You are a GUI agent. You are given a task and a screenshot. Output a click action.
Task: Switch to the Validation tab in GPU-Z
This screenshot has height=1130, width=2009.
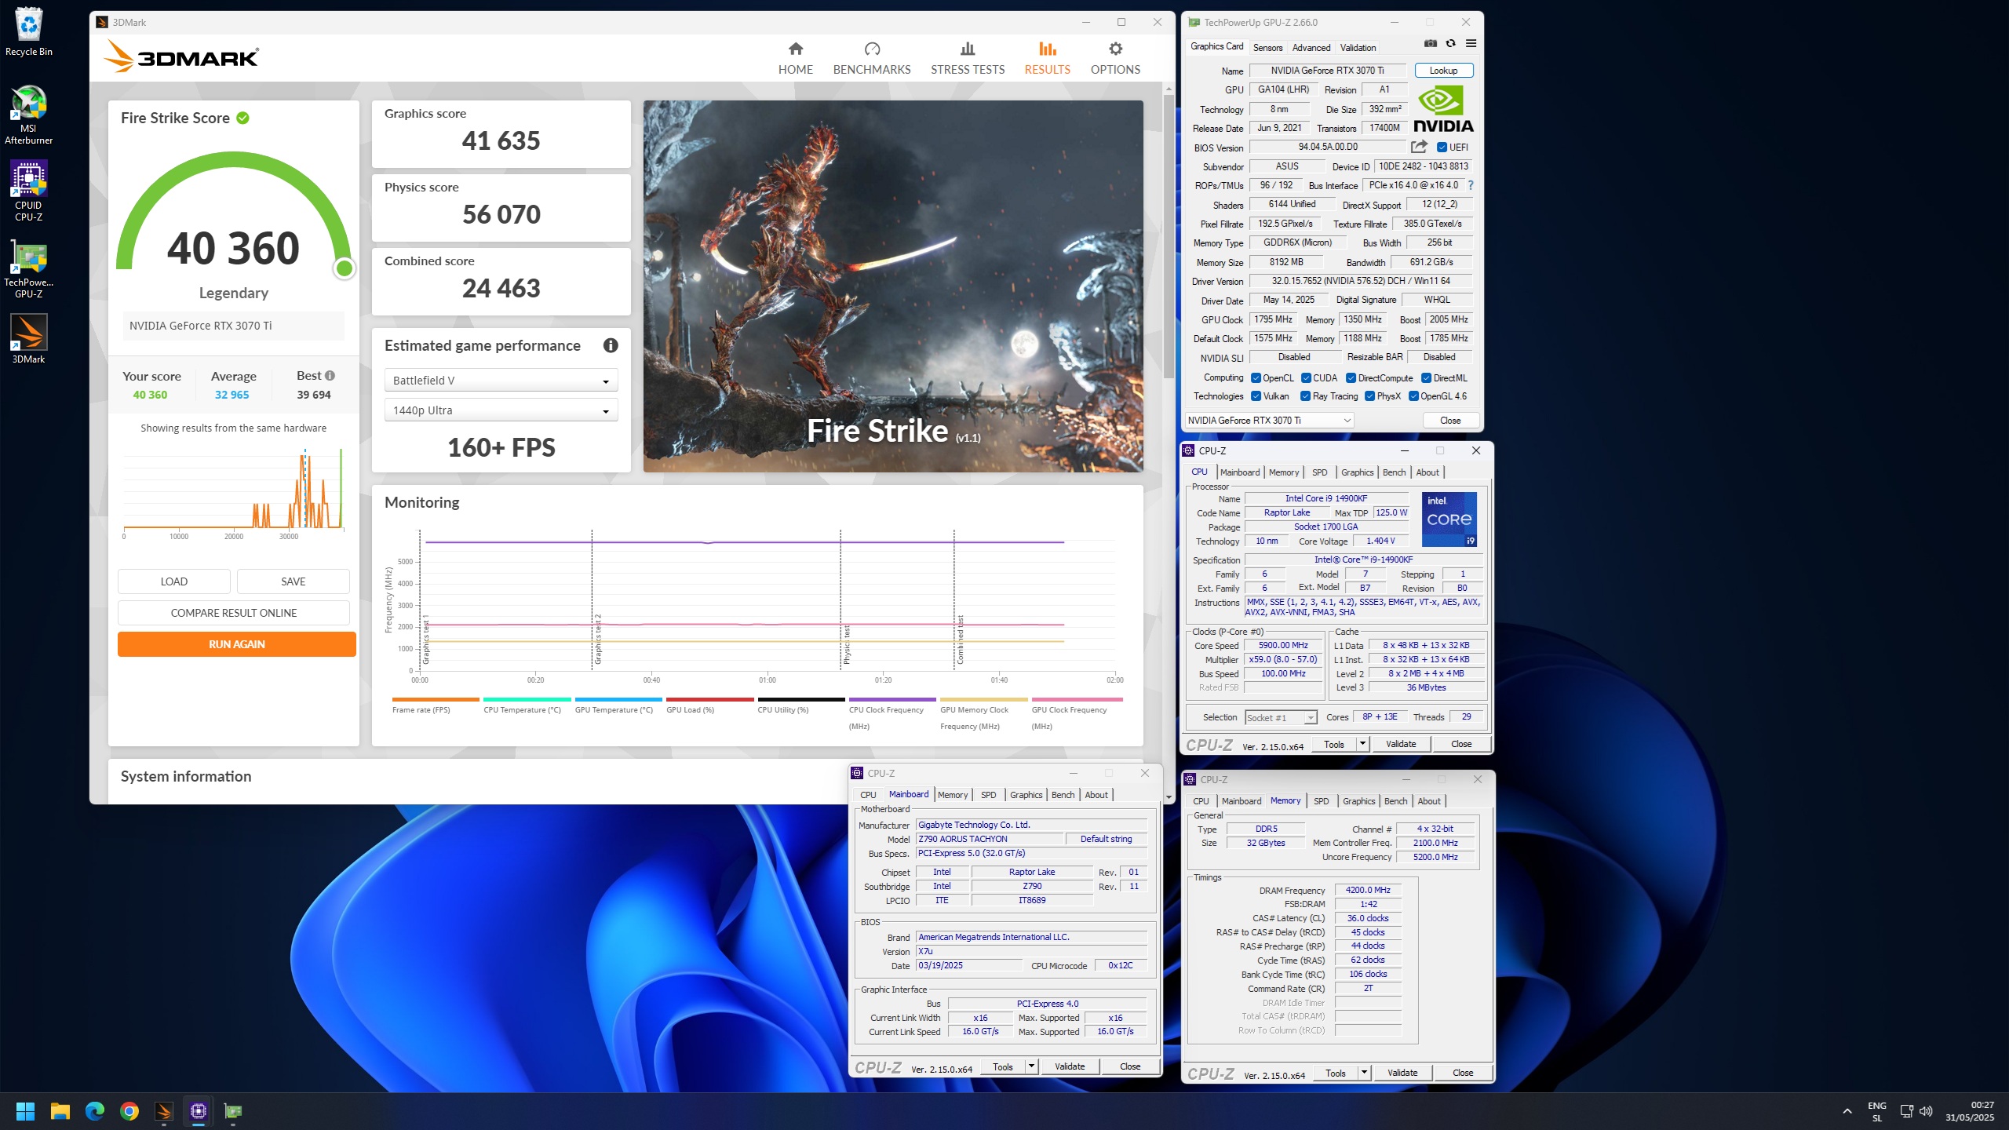pyautogui.click(x=1358, y=47)
